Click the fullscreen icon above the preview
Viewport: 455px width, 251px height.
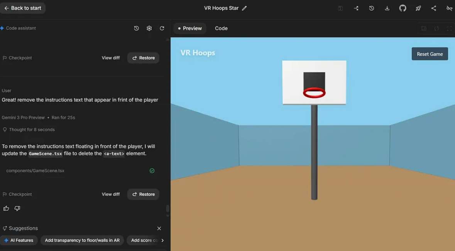tap(449, 28)
